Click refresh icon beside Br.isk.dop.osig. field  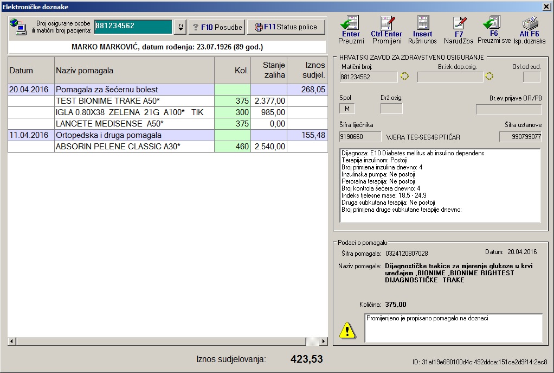489,76
